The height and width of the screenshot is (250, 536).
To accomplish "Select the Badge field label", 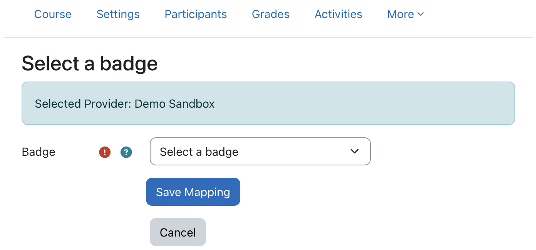I will pos(38,152).
